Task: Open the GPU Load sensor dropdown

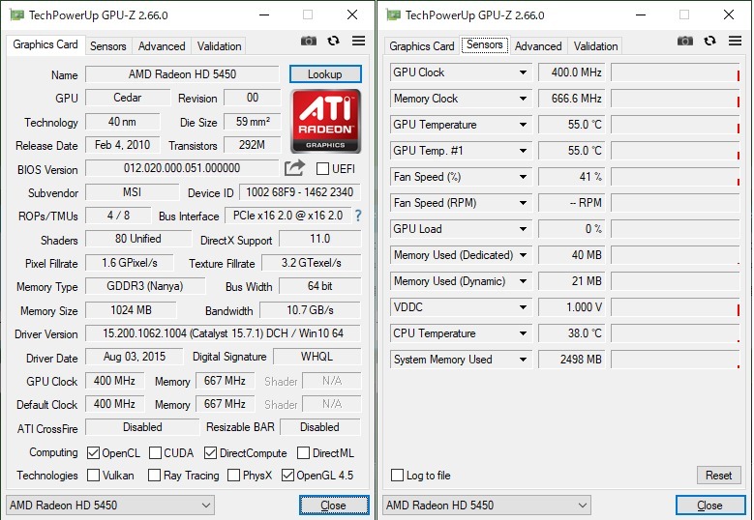Action: (x=523, y=229)
